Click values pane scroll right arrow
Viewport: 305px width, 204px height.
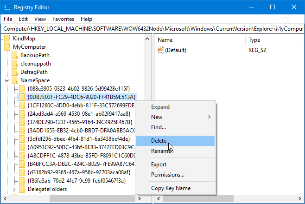(300, 199)
